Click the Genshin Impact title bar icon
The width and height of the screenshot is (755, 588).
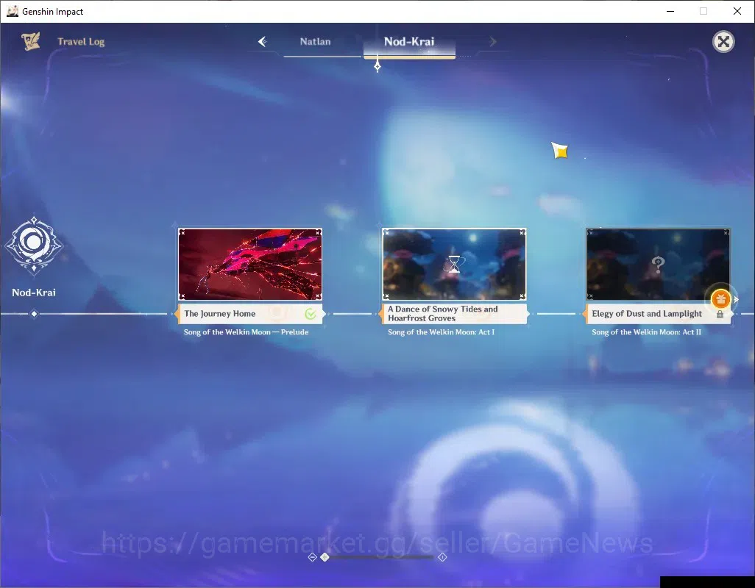click(13, 11)
